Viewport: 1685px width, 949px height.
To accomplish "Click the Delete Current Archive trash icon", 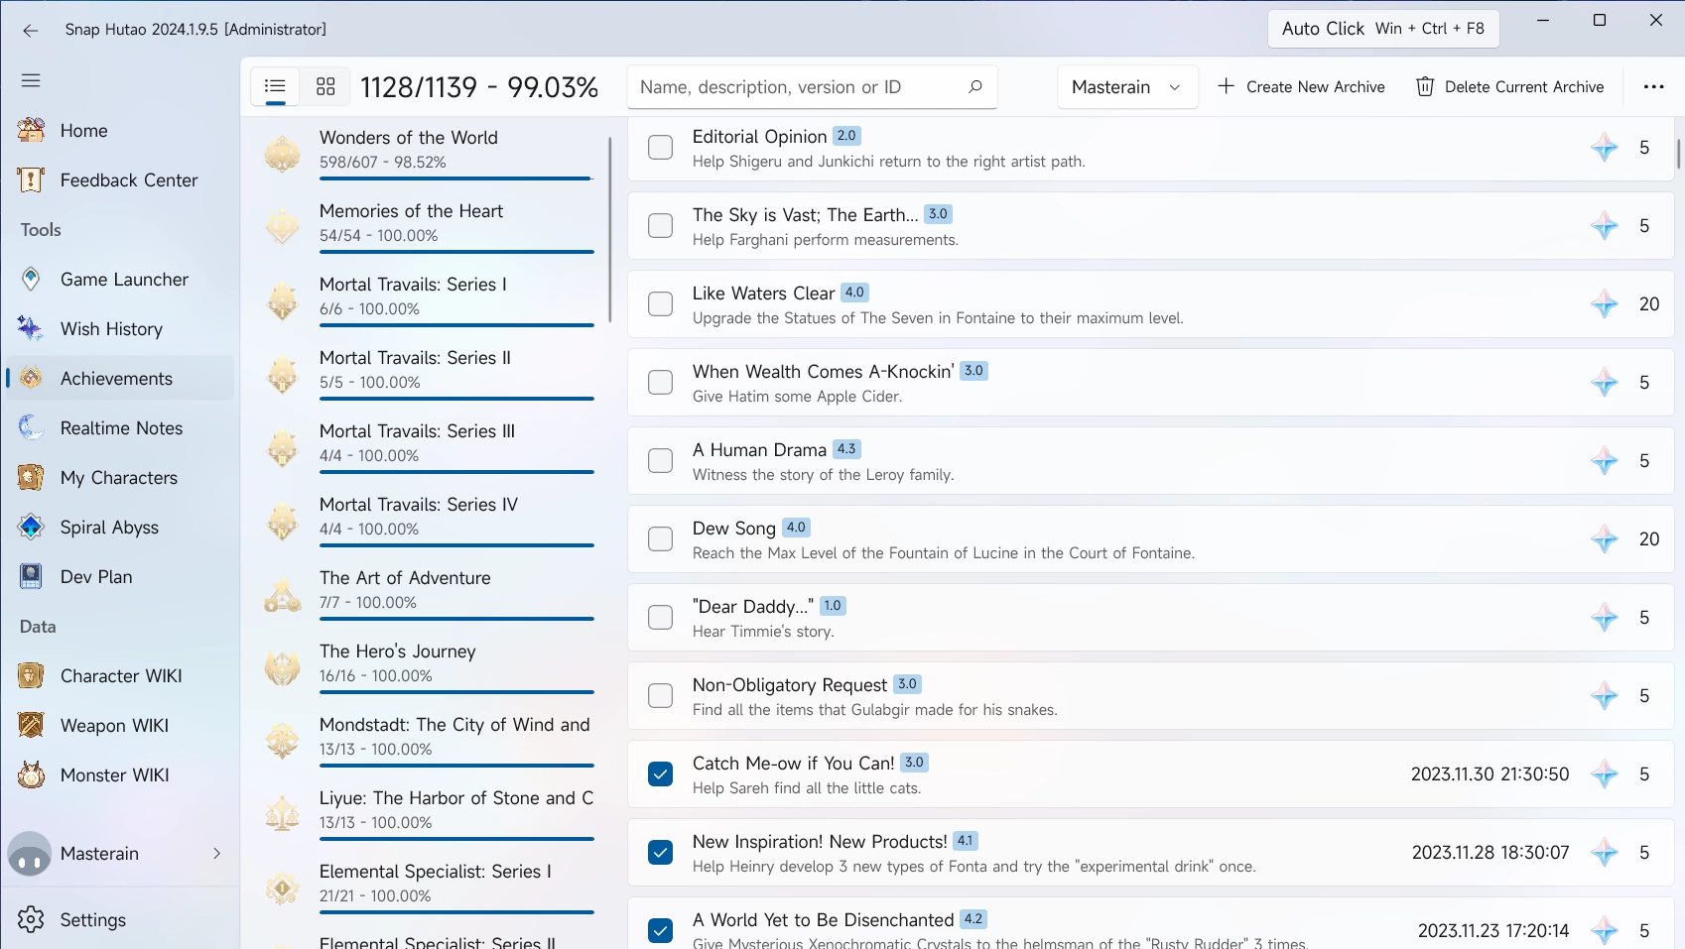I will click(x=1425, y=86).
